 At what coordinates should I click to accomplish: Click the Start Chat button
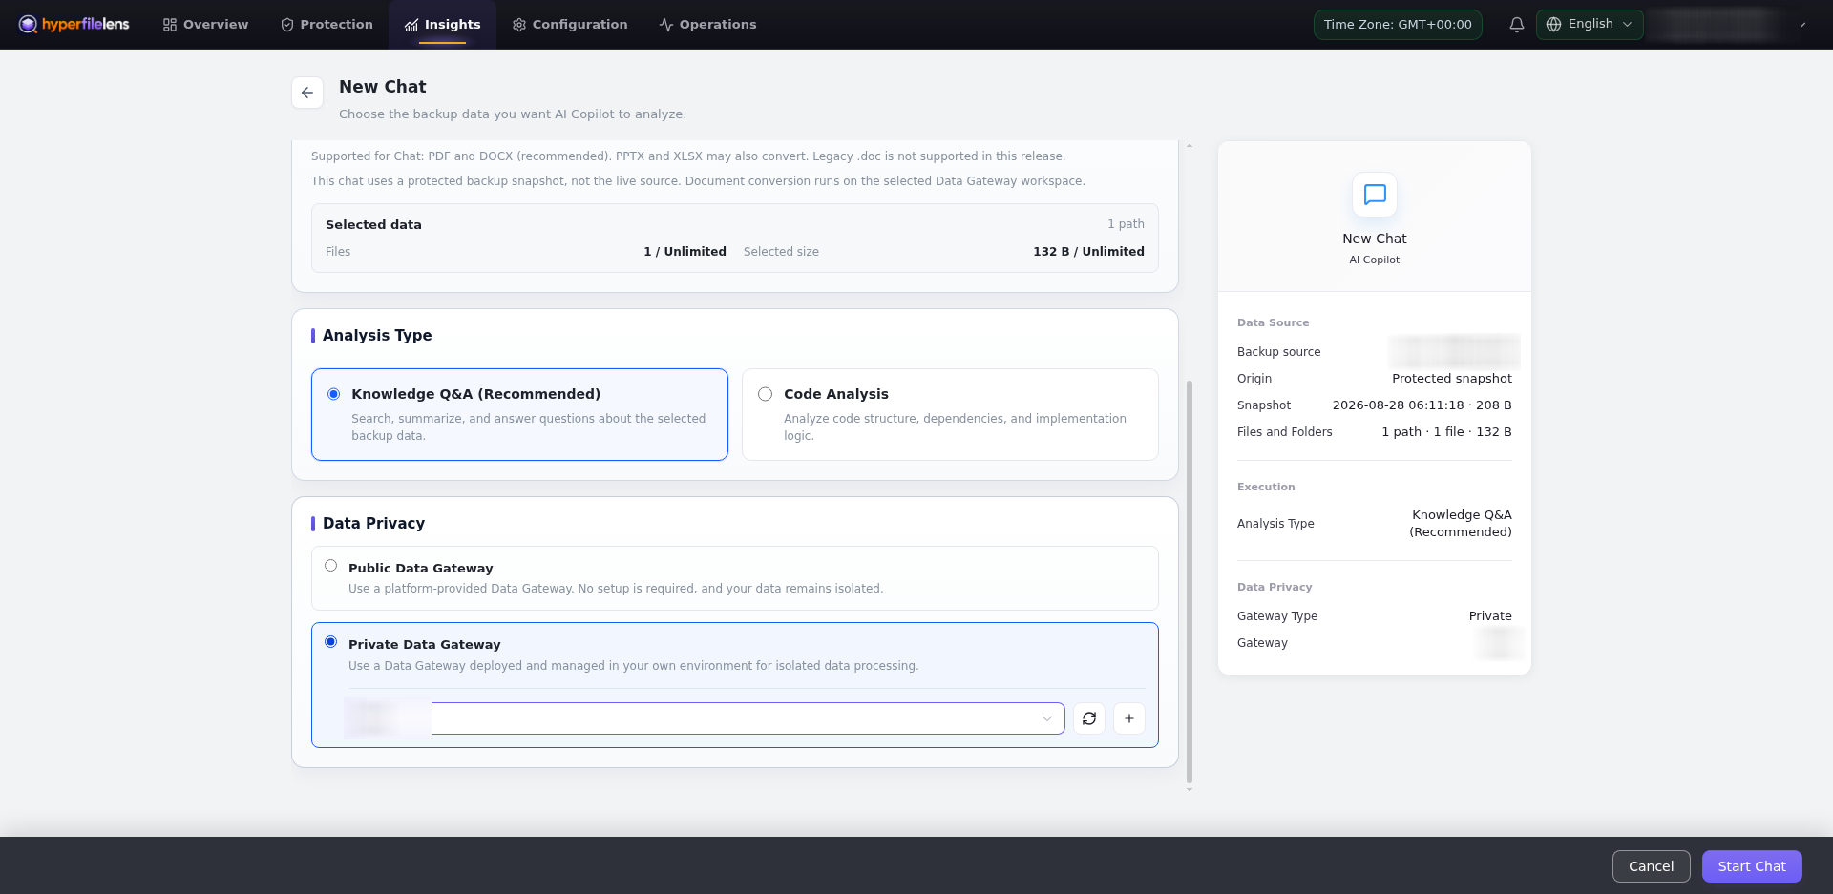1752,866
